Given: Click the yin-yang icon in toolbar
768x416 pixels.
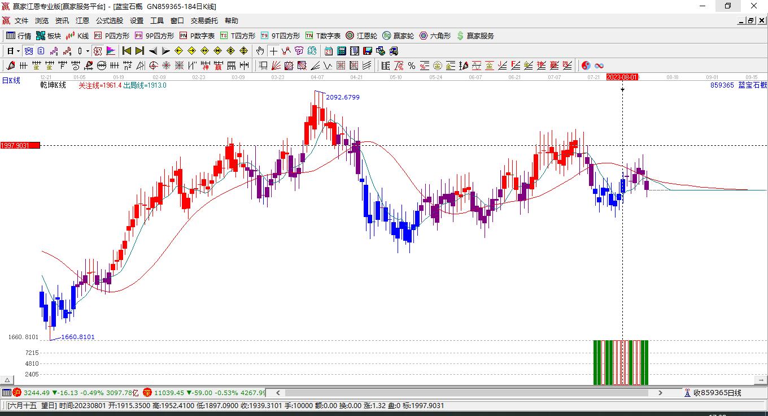Looking at the screenshot, I should click(586, 66).
